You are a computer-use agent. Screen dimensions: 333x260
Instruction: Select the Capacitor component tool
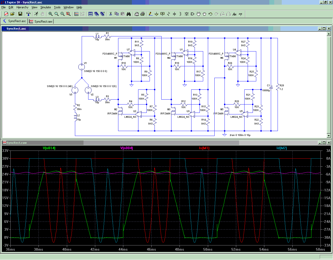click(174, 14)
